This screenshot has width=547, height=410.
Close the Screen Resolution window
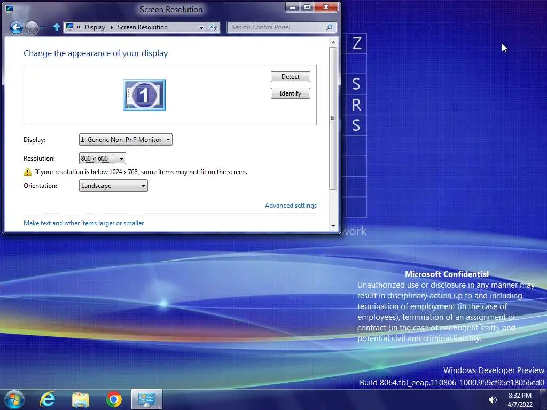coord(326,7)
